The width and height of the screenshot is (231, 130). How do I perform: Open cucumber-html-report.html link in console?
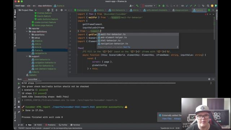point(73,107)
